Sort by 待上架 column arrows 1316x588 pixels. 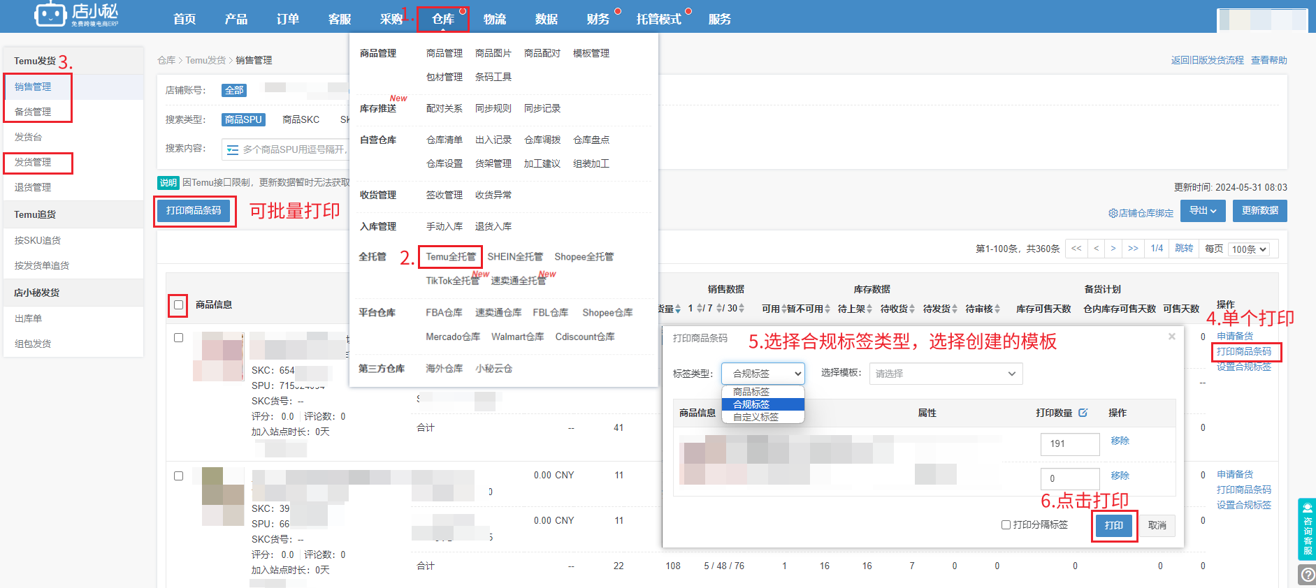point(869,309)
